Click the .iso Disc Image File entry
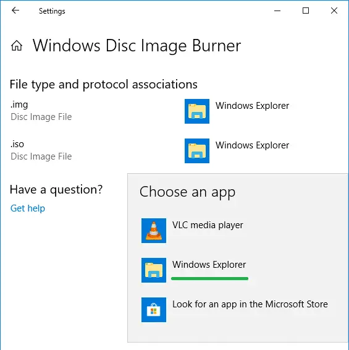This screenshot has width=349, height=350. (41, 150)
